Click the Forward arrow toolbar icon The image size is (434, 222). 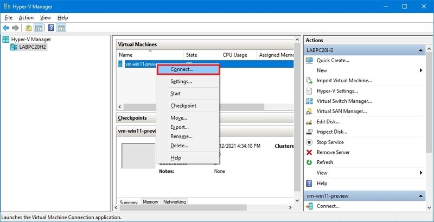16,28
